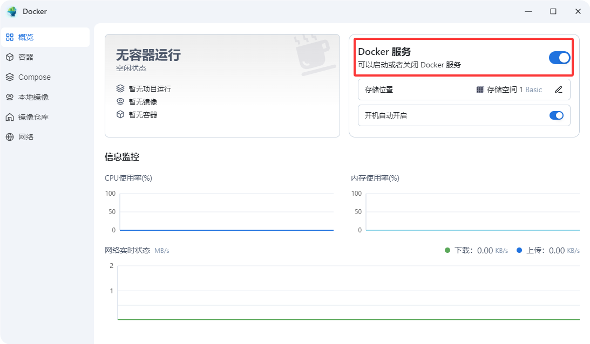
Task: Select 网络 in the sidebar
Action: [x=26, y=137]
